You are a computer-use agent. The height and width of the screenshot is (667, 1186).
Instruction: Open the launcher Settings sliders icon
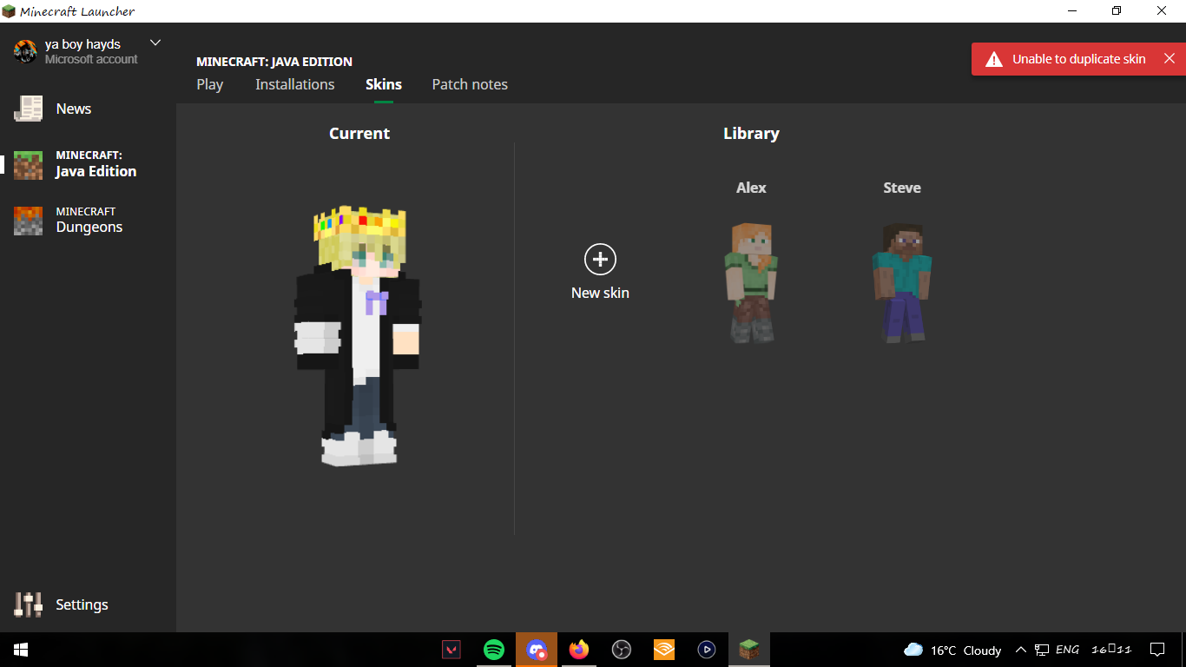[x=28, y=604]
